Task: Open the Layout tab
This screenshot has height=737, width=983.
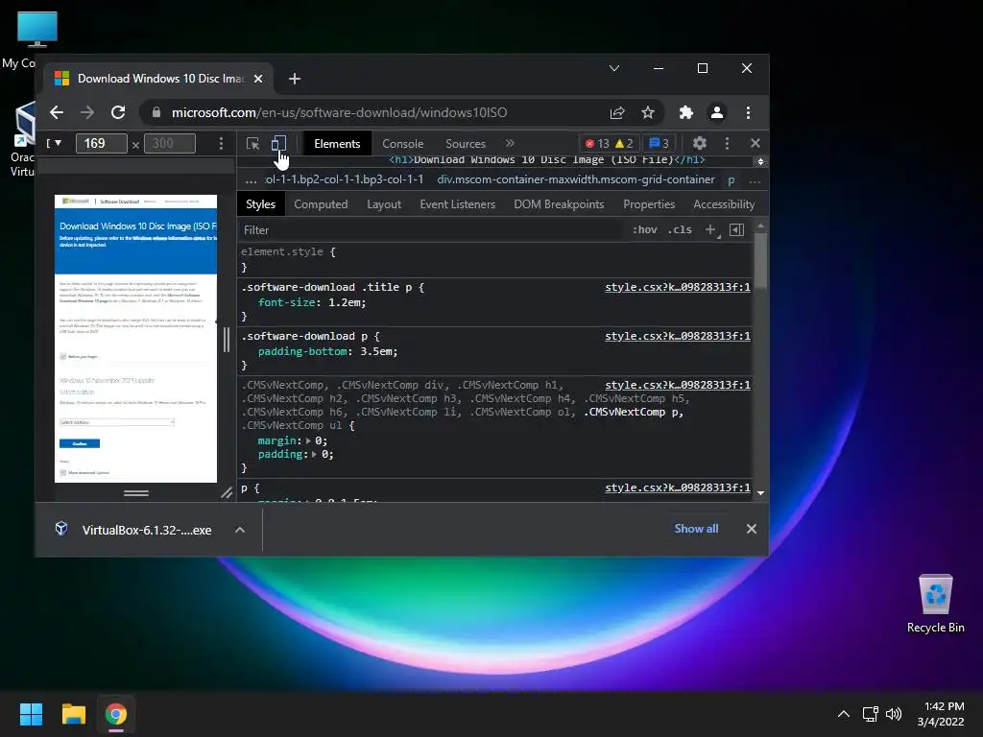Action: (384, 204)
